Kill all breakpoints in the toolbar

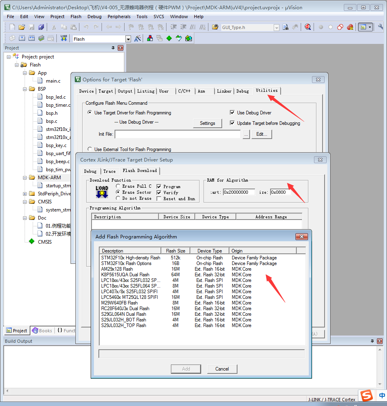[350, 27]
